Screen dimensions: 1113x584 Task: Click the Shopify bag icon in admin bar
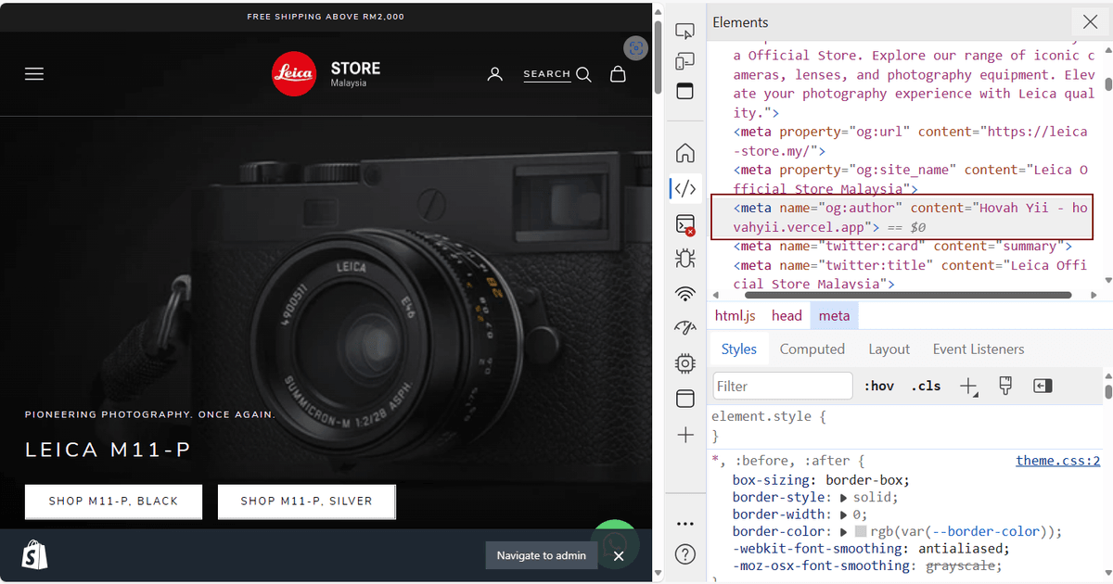point(34,554)
